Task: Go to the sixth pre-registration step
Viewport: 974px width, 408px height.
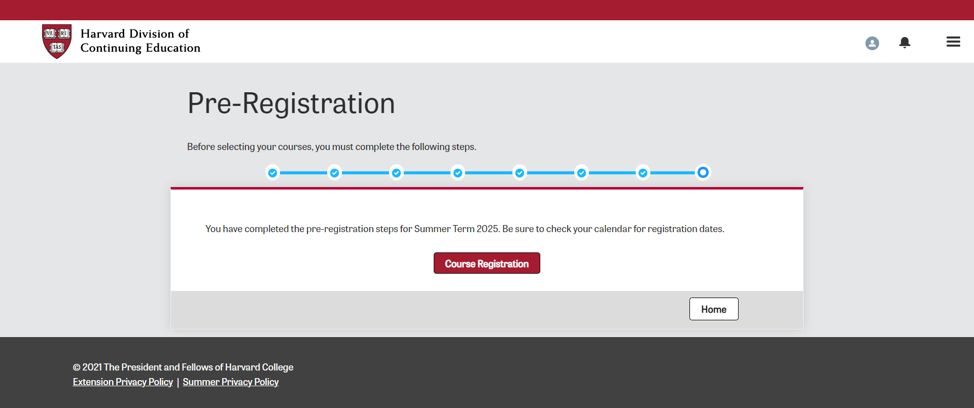Action: (582, 173)
